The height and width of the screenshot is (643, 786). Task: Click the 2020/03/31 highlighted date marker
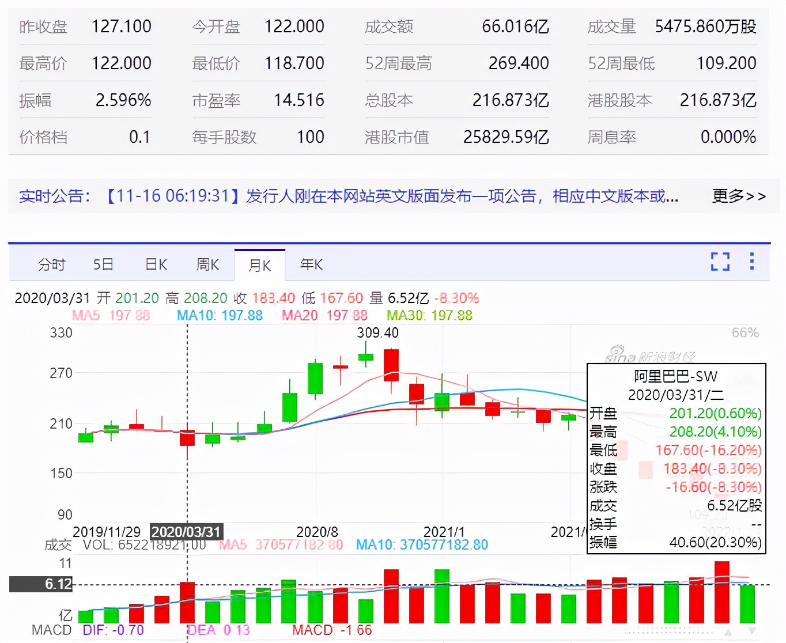point(186,531)
